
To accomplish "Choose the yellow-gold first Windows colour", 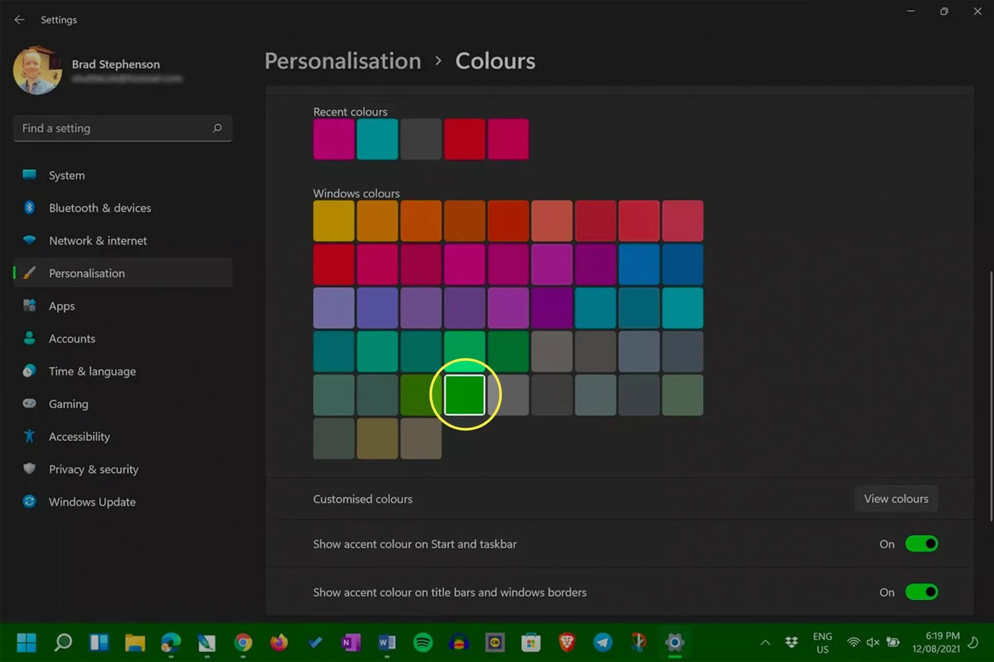I will coord(333,221).
